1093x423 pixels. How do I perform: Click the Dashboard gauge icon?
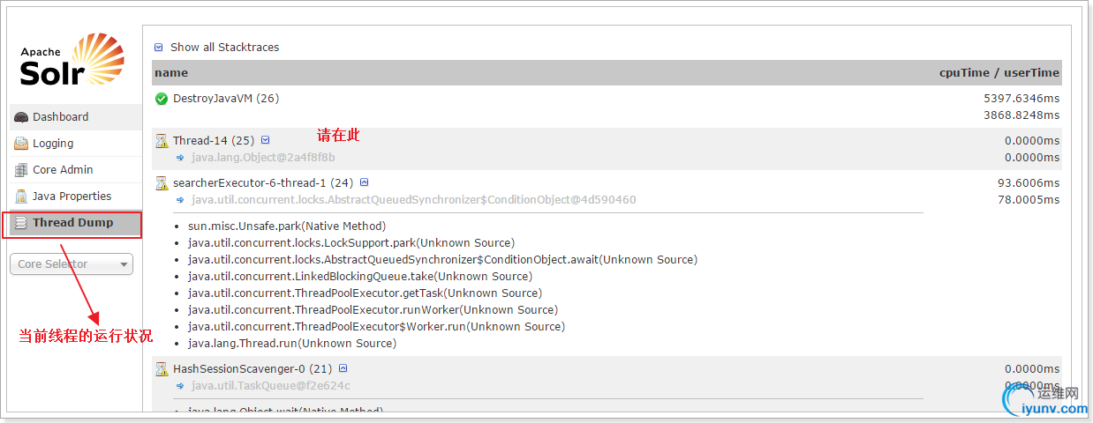tap(21, 117)
